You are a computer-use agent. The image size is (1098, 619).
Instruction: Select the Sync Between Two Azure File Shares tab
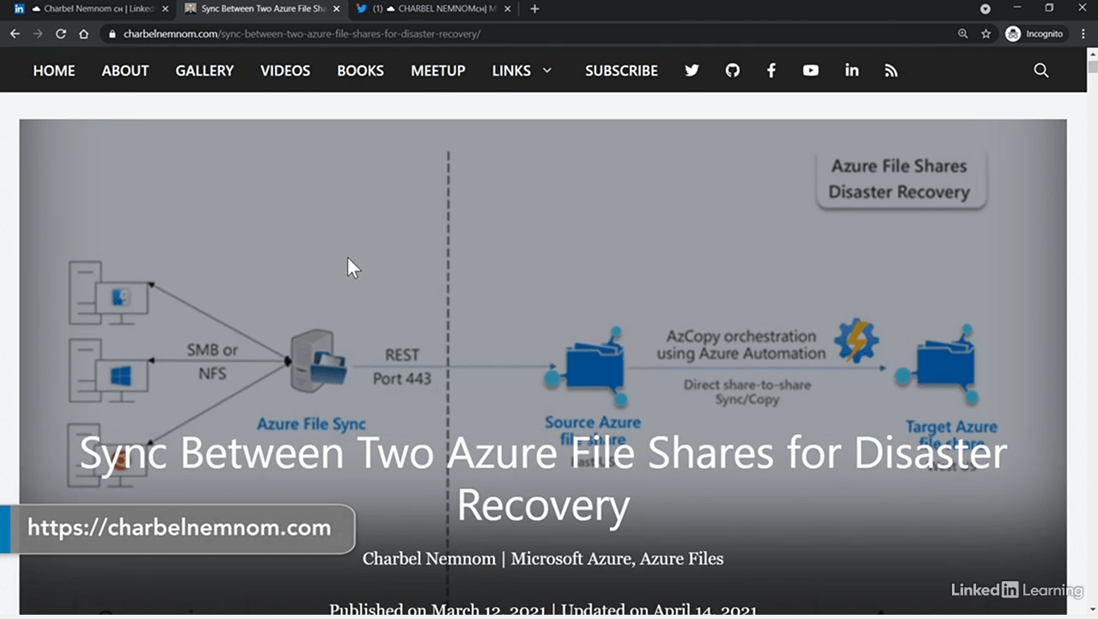tap(262, 9)
